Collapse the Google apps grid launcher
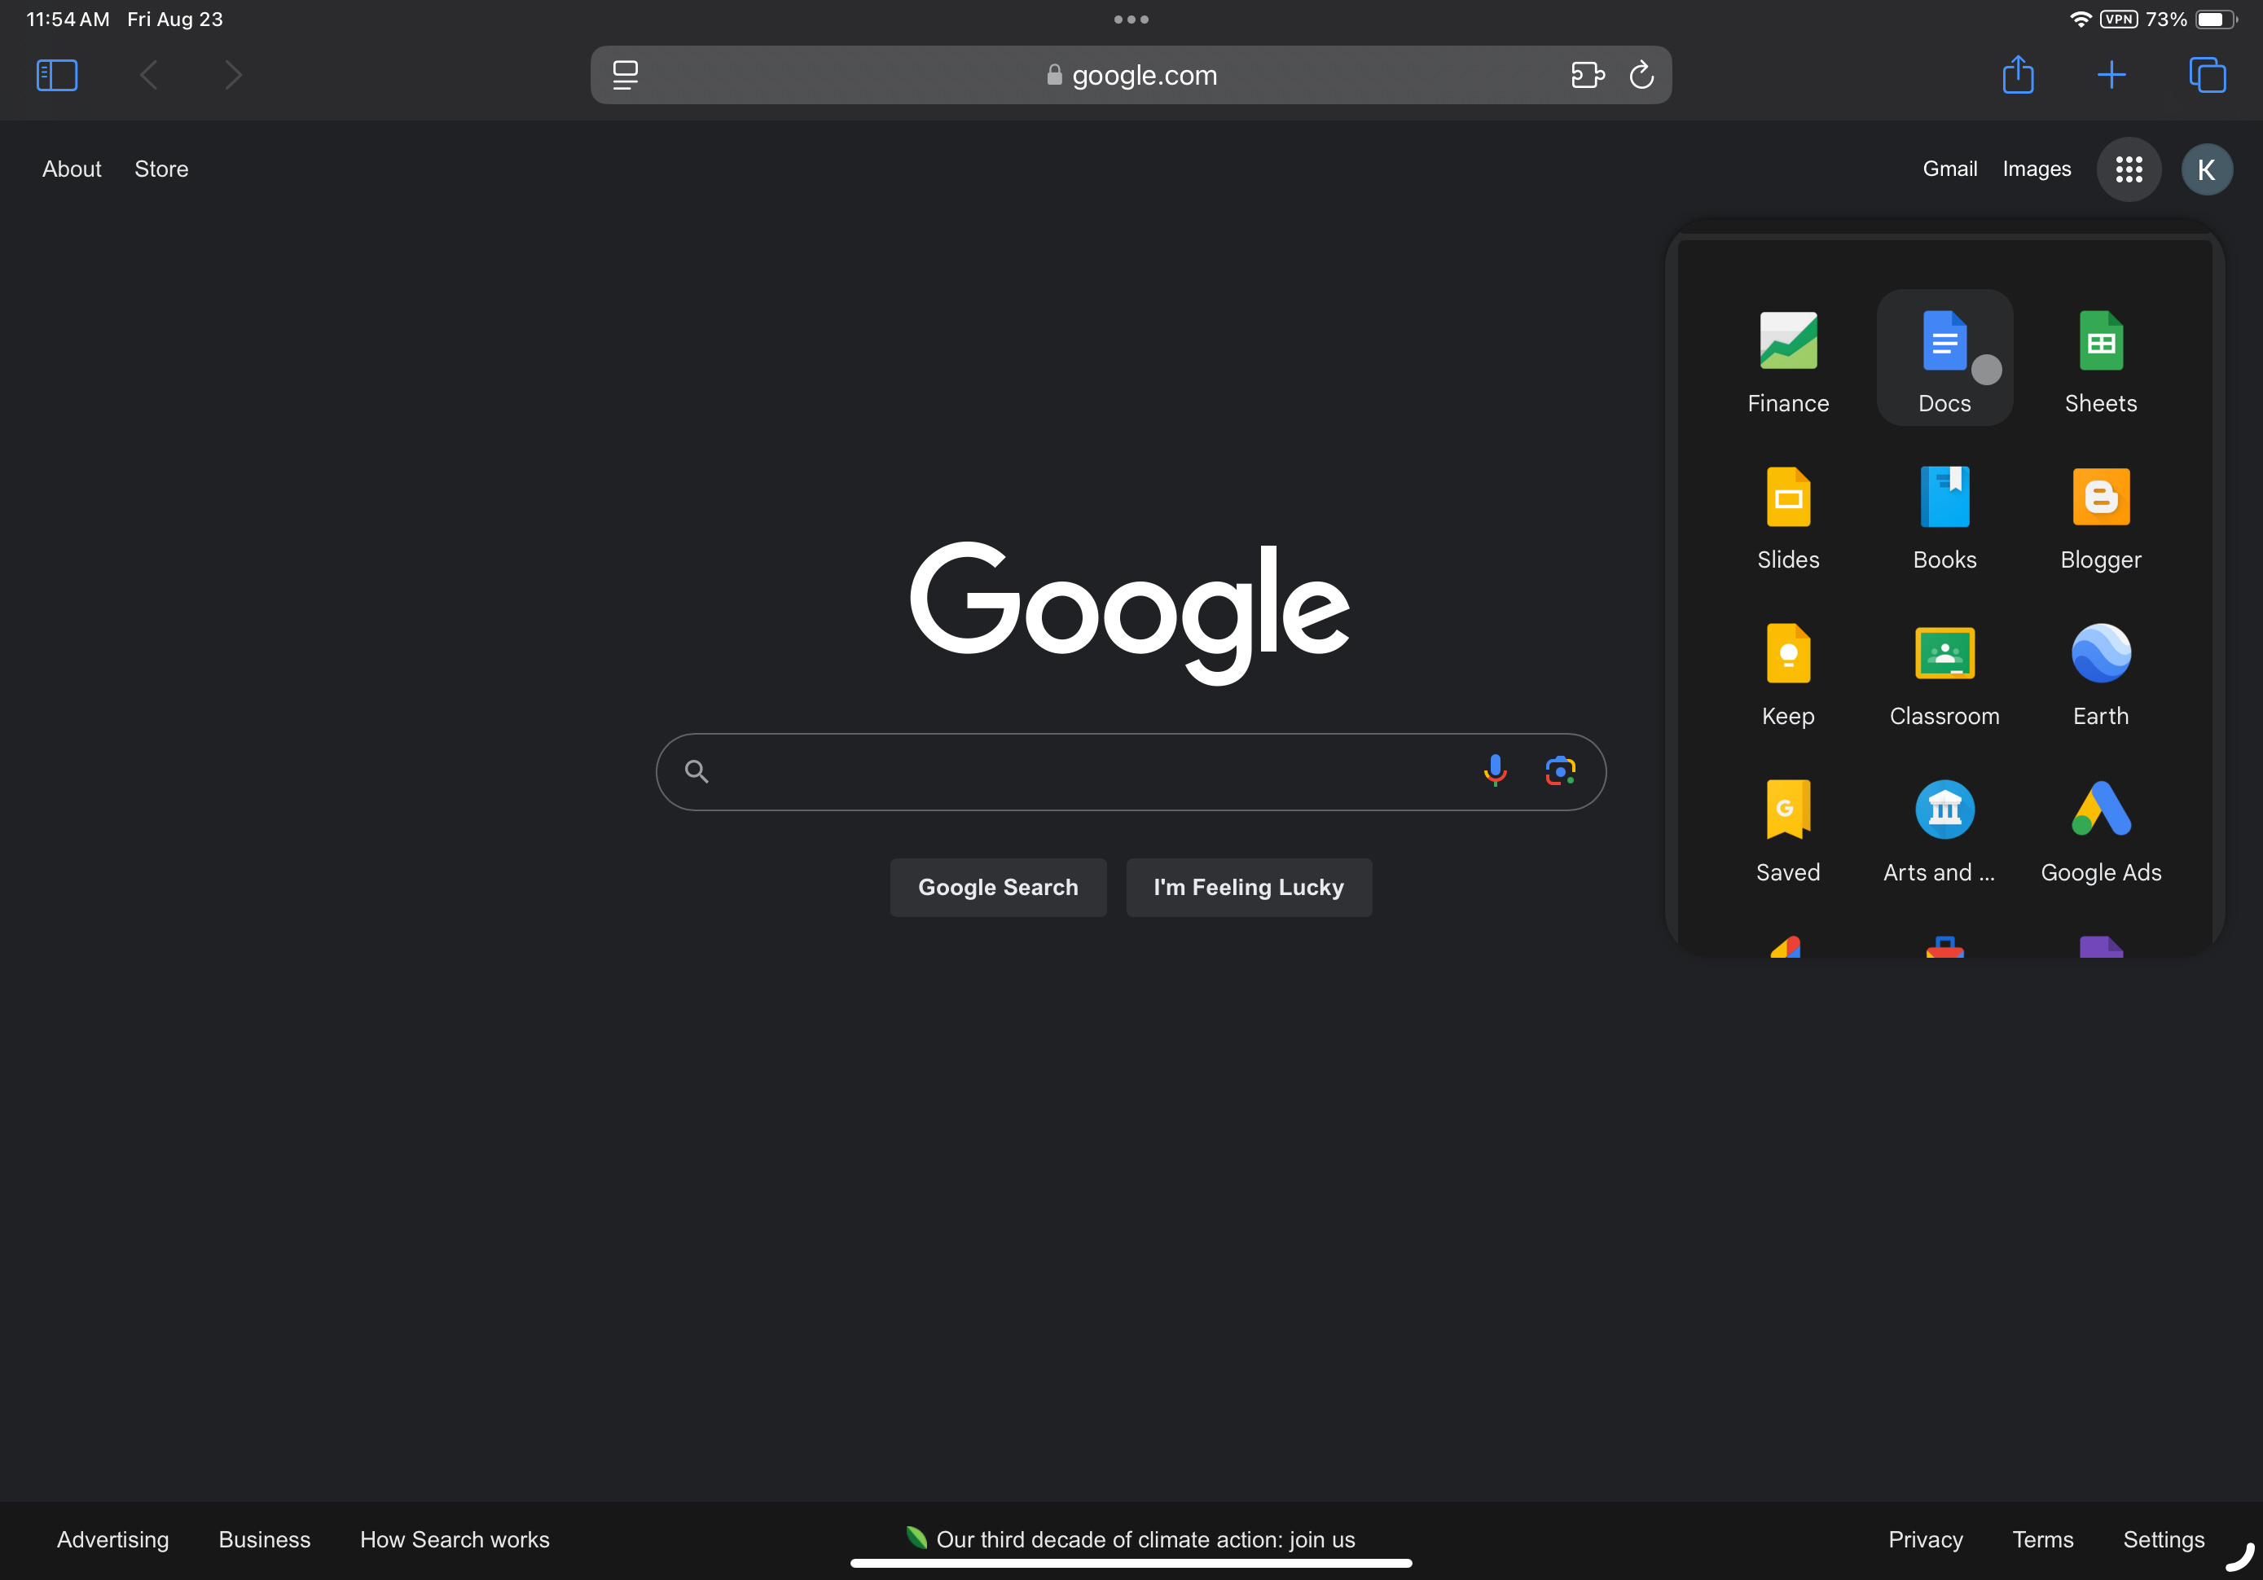The image size is (2263, 1580). tap(2129, 169)
